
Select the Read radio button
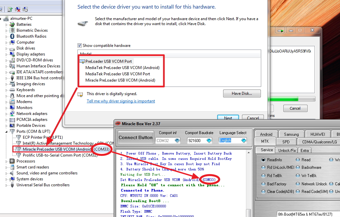click(x=298, y=160)
